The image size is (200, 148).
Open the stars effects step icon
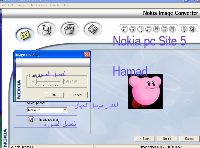[70, 29]
